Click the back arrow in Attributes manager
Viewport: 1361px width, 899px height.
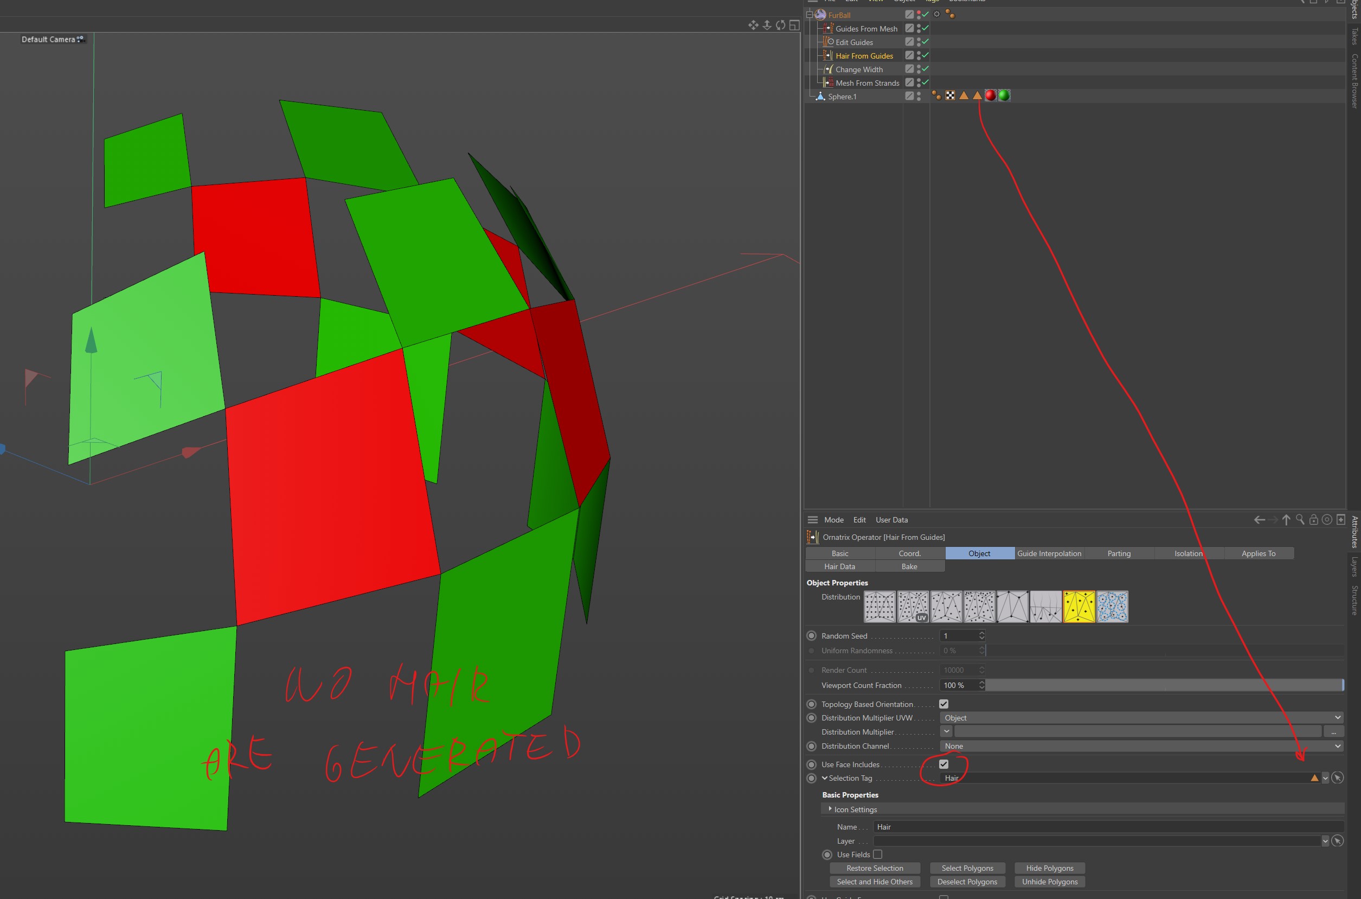click(x=1259, y=519)
